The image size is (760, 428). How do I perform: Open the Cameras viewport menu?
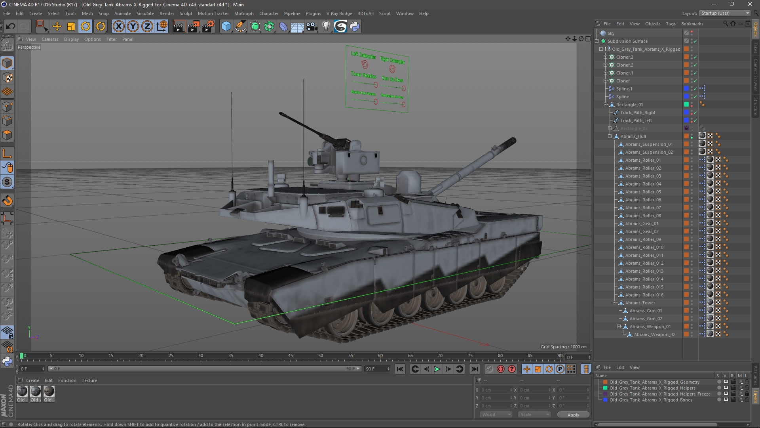[x=50, y=39]
